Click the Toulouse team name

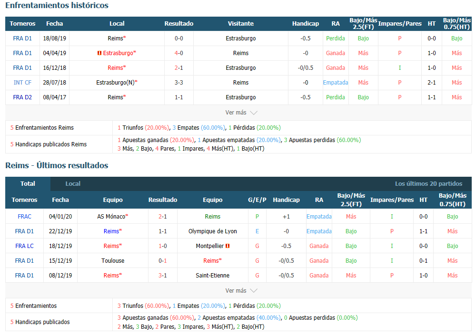pyautogui.click(x=113, y=261)
